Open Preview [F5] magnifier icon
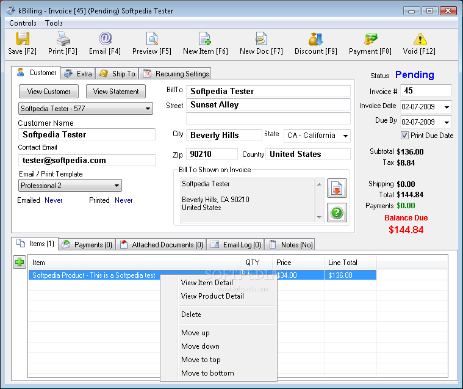The height and width of the screenshot is (389, 463). pyautogui.click(x=152, y=38)
